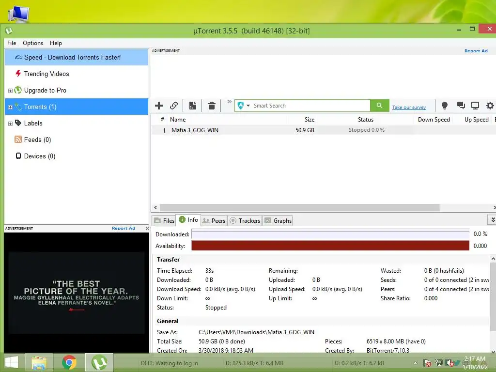The height and width of the screenshot is (372, 496).
Task: Click Report Ad link in top advertisement
Action: (476, 51)
